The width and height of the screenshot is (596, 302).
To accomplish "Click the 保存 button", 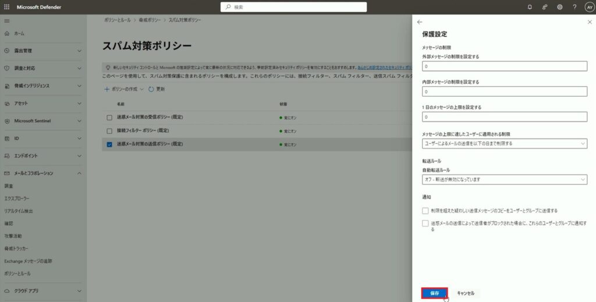I will [x=434, y=293].
